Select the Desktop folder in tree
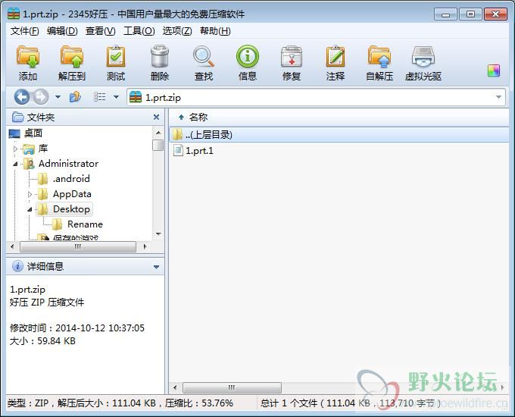The image size is (515, 417). coord(71,209)
